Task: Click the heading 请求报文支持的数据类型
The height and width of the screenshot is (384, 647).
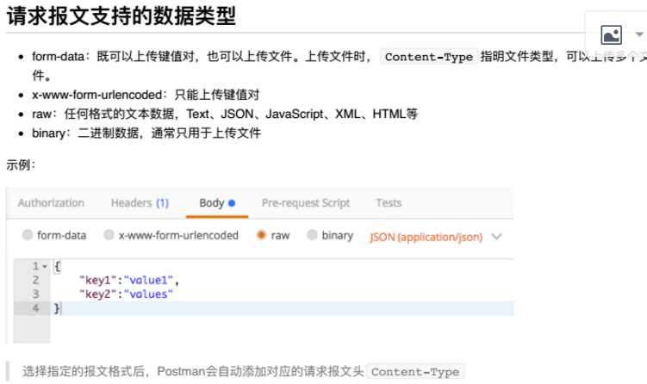Action: coord(121,15)
